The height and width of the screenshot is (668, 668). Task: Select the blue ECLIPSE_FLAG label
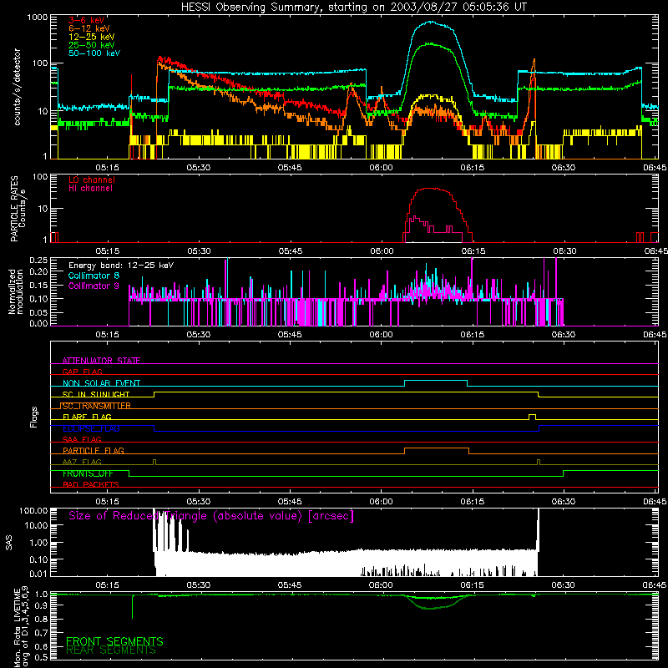click(91, 428)
